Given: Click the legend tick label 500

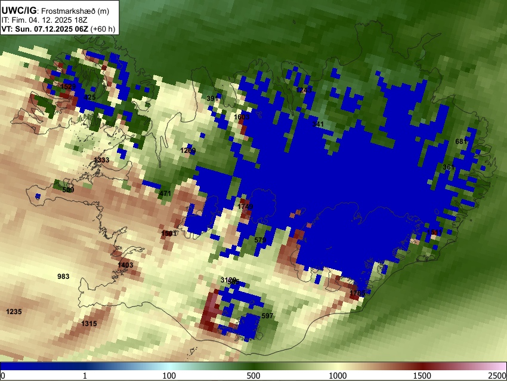Looking at the screenshot, I should pos(253,376).
